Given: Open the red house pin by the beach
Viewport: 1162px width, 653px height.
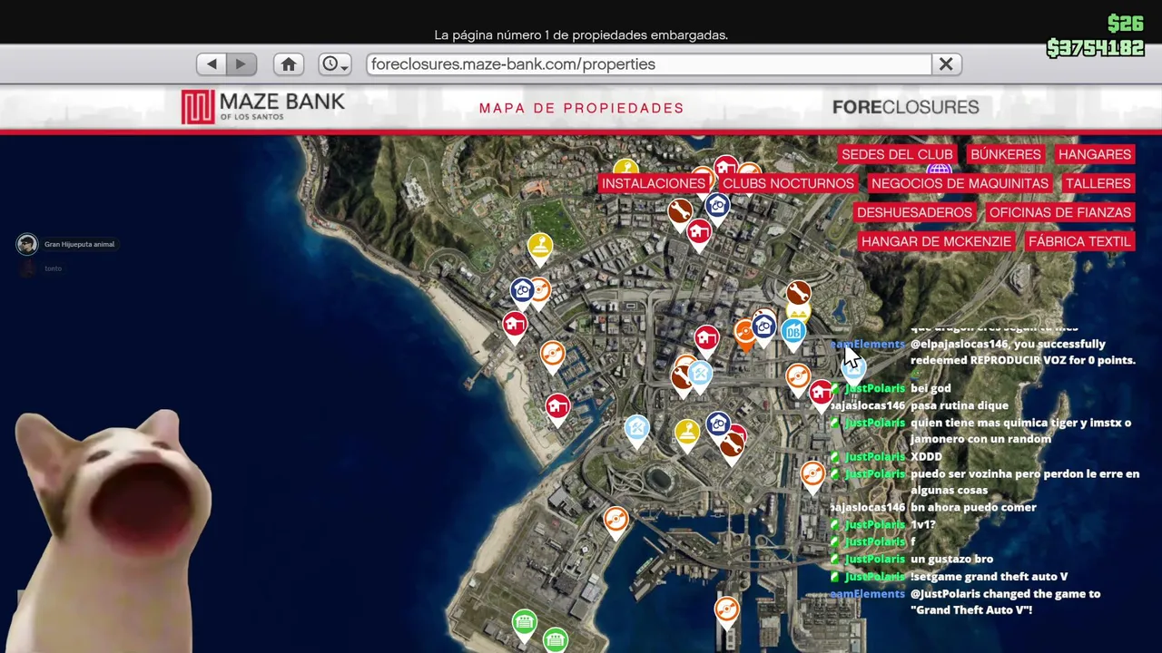Looking at the screenshot, I should 515,326.
